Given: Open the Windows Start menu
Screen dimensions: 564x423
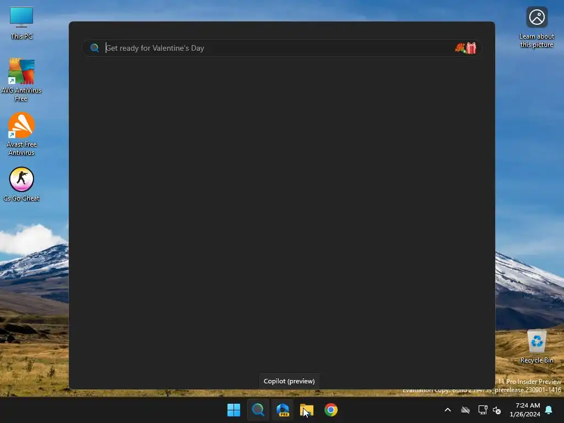Looking at the screenshot, I should (234, 410).
